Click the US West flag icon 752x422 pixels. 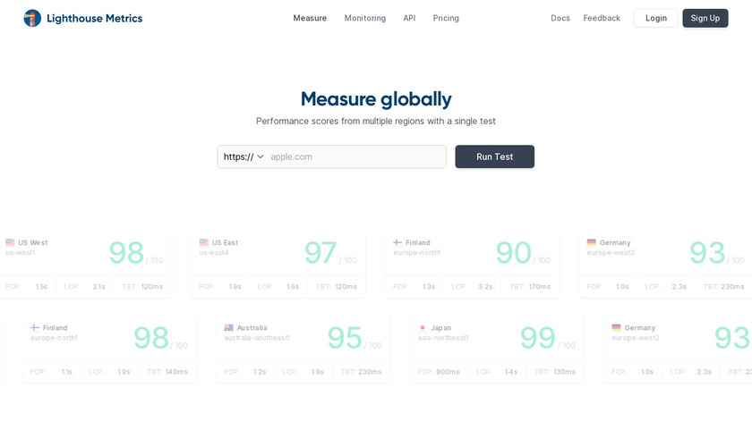point(10,242)
